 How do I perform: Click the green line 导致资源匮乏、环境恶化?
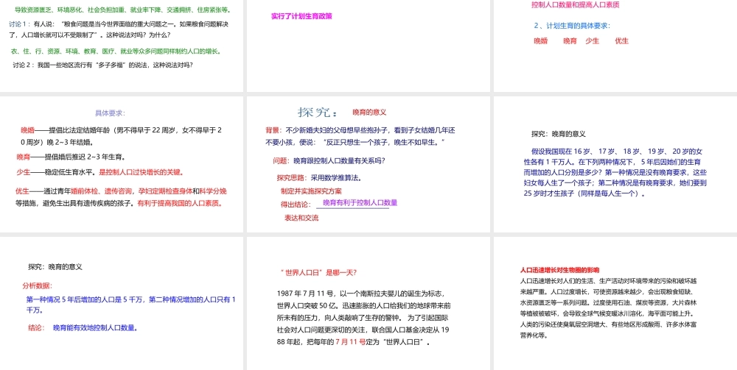click(122, 10)
